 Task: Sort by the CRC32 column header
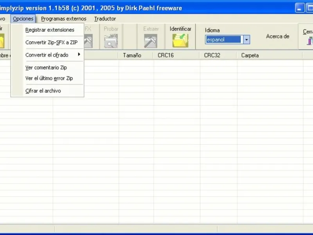pyautogui.click(x=218, y=55)
